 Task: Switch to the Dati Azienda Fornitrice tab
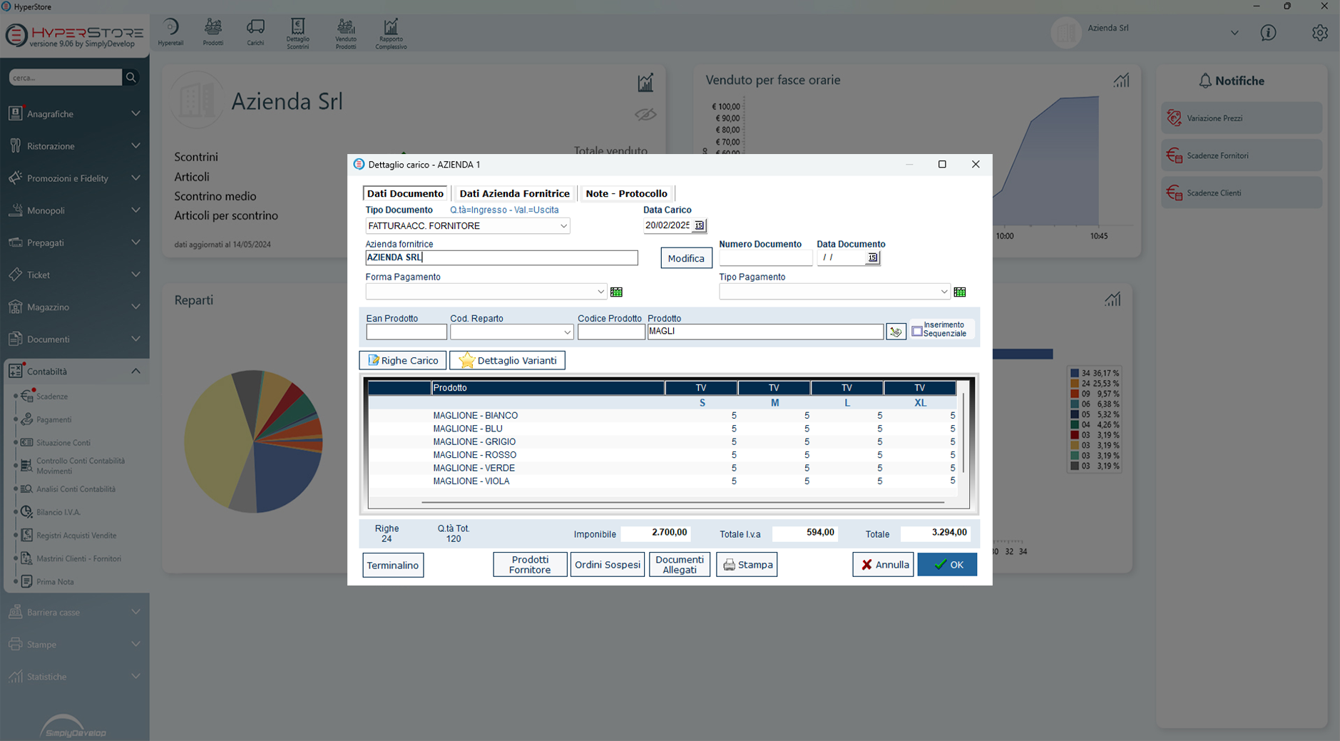tap(514, 193)
